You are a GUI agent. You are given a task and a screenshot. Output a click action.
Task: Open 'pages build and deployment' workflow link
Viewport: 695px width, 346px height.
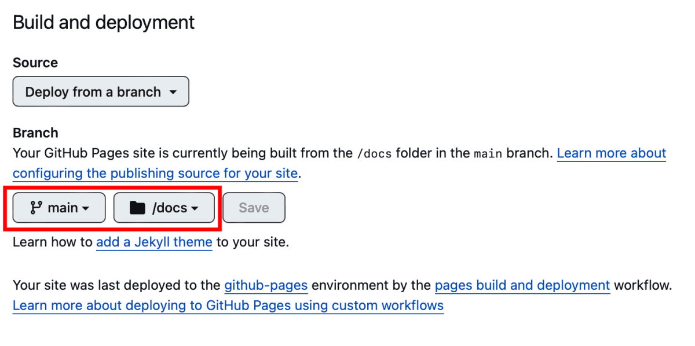tap(522, 285)
